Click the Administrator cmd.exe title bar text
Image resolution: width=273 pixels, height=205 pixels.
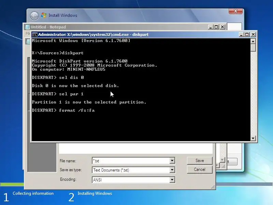tap(93, 35)
